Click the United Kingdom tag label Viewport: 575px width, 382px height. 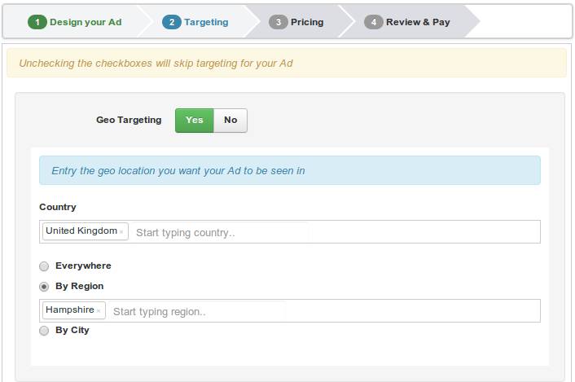click(81, 231)
